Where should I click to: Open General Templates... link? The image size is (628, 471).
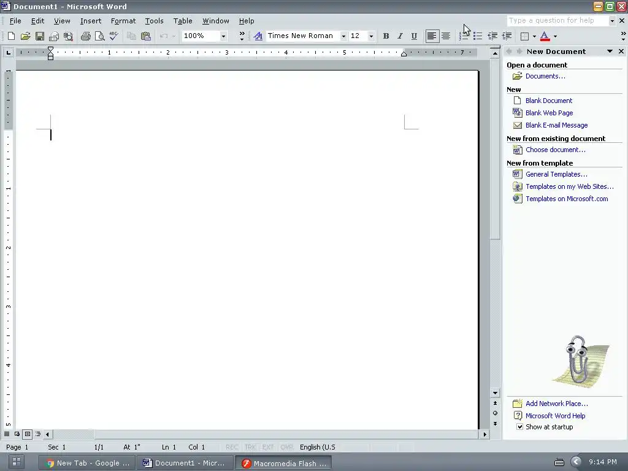(556, 174)
